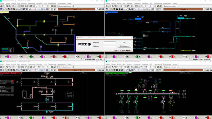Click OK in the Logon dialog
Viewport: 212px width, 119px height.
click(x=124, y=42)
